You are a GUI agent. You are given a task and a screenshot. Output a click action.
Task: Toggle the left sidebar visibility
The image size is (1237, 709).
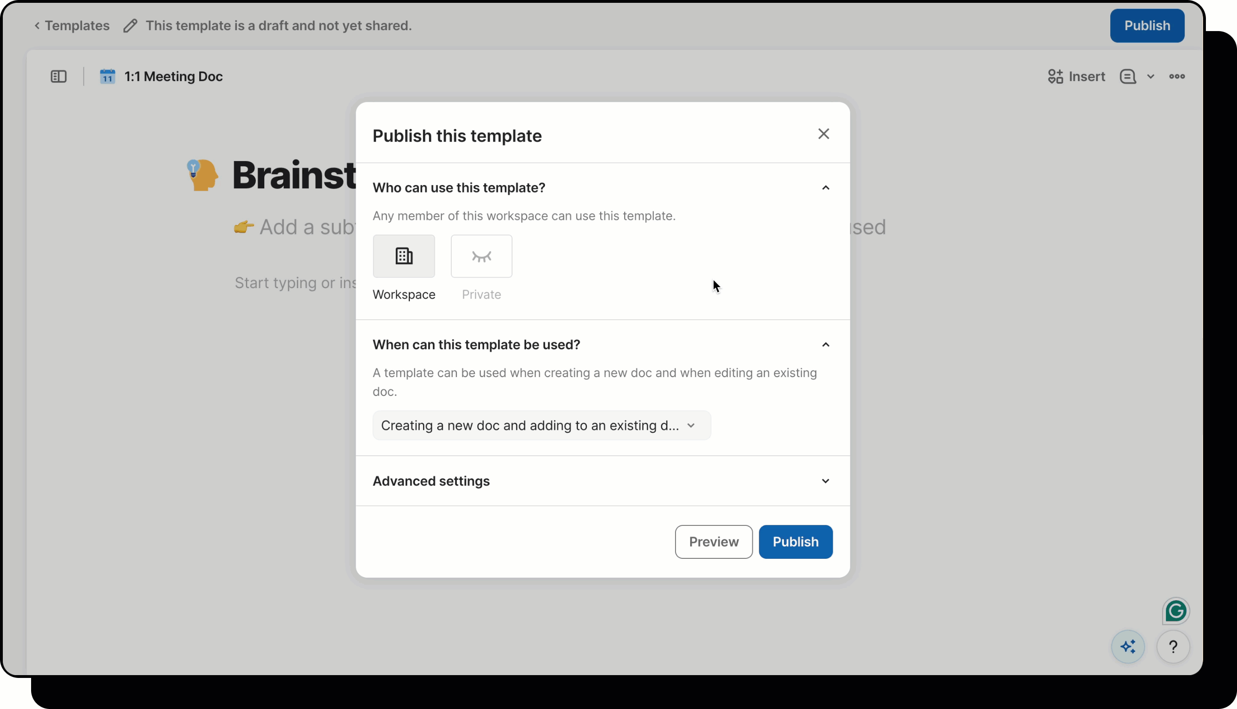coord(58,76)
